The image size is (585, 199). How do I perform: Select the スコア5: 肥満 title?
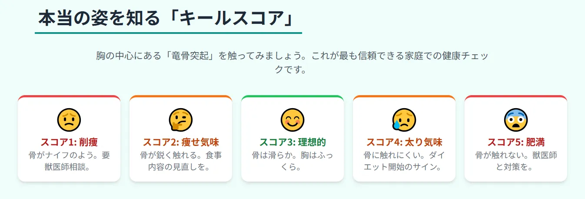(516, 143)
